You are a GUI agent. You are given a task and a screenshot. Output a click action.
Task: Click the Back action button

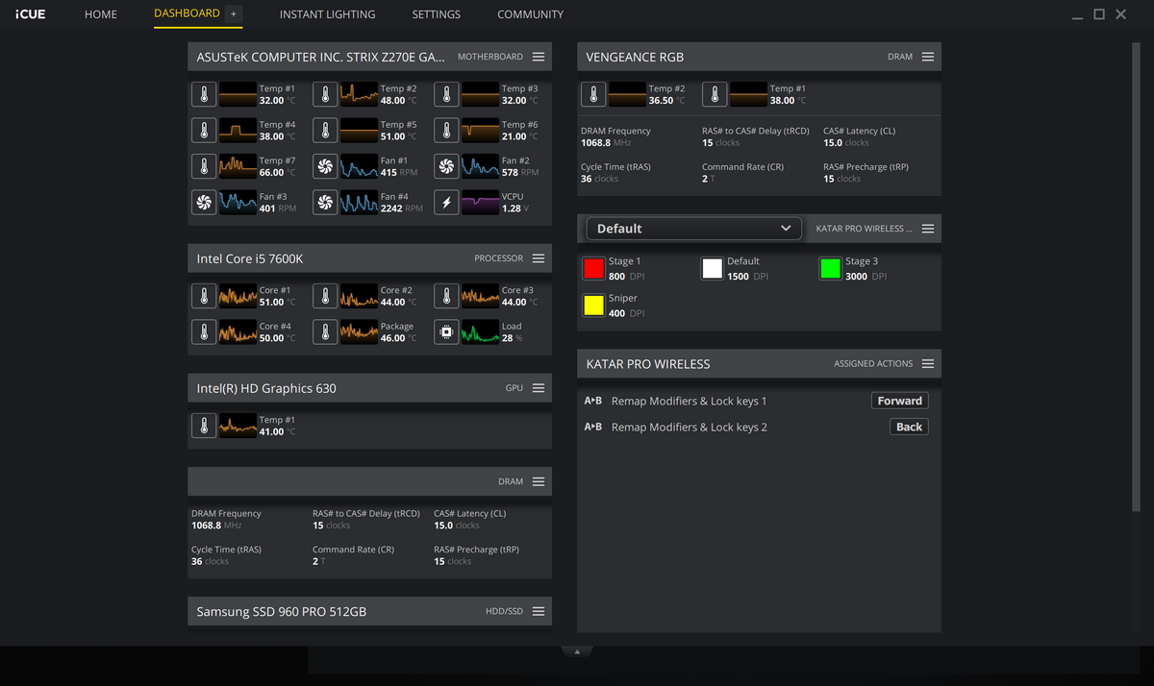click(x=909, y=427)
